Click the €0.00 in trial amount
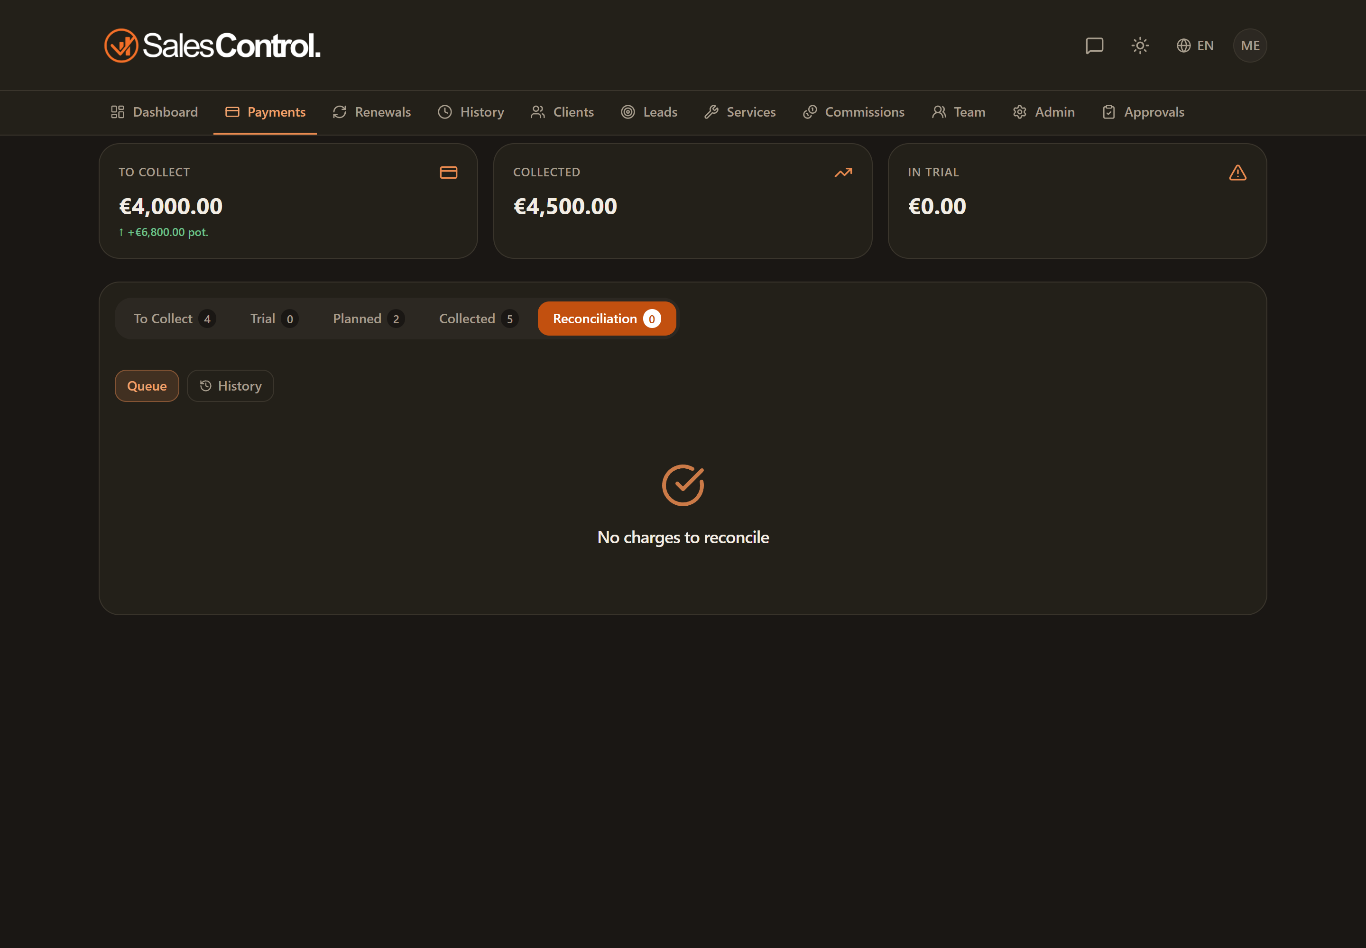The width and height of the screenshot is (1366, 948). [937, 207]
